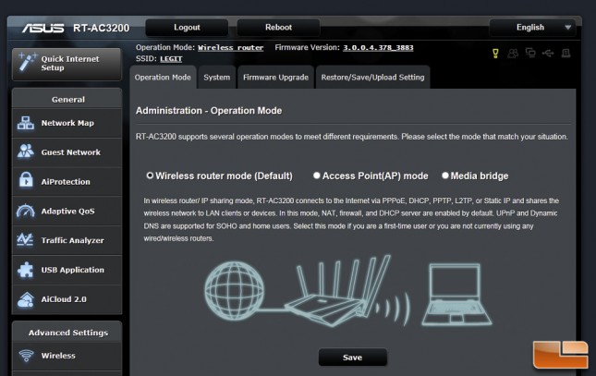Open the Adaptive QoS gauge icon
This screenshot has width=596, height=376.
pyautogui.click(x=26, y=211)
